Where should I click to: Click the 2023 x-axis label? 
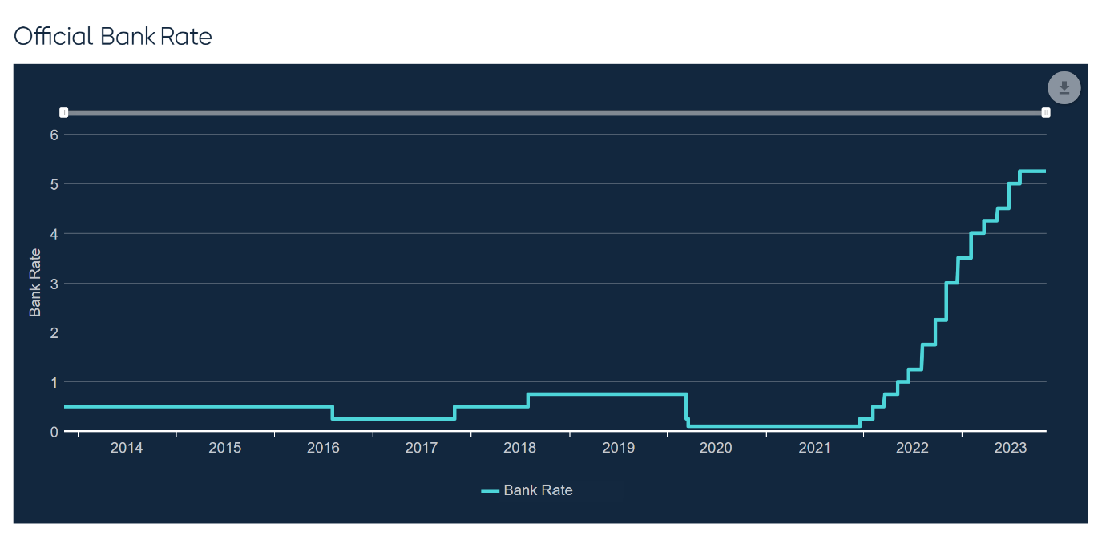click(x=1011, y=448)
